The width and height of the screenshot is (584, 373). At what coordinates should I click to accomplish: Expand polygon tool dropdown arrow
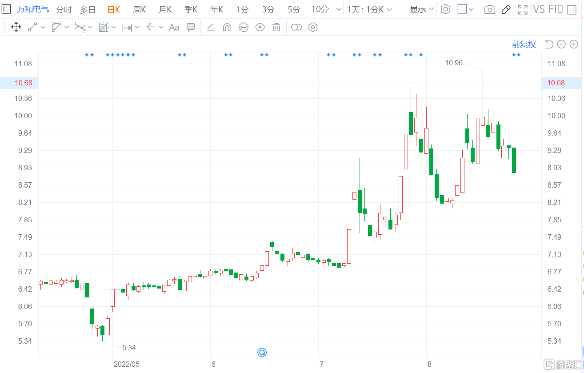pyautogui.click(x=67, y=28)
